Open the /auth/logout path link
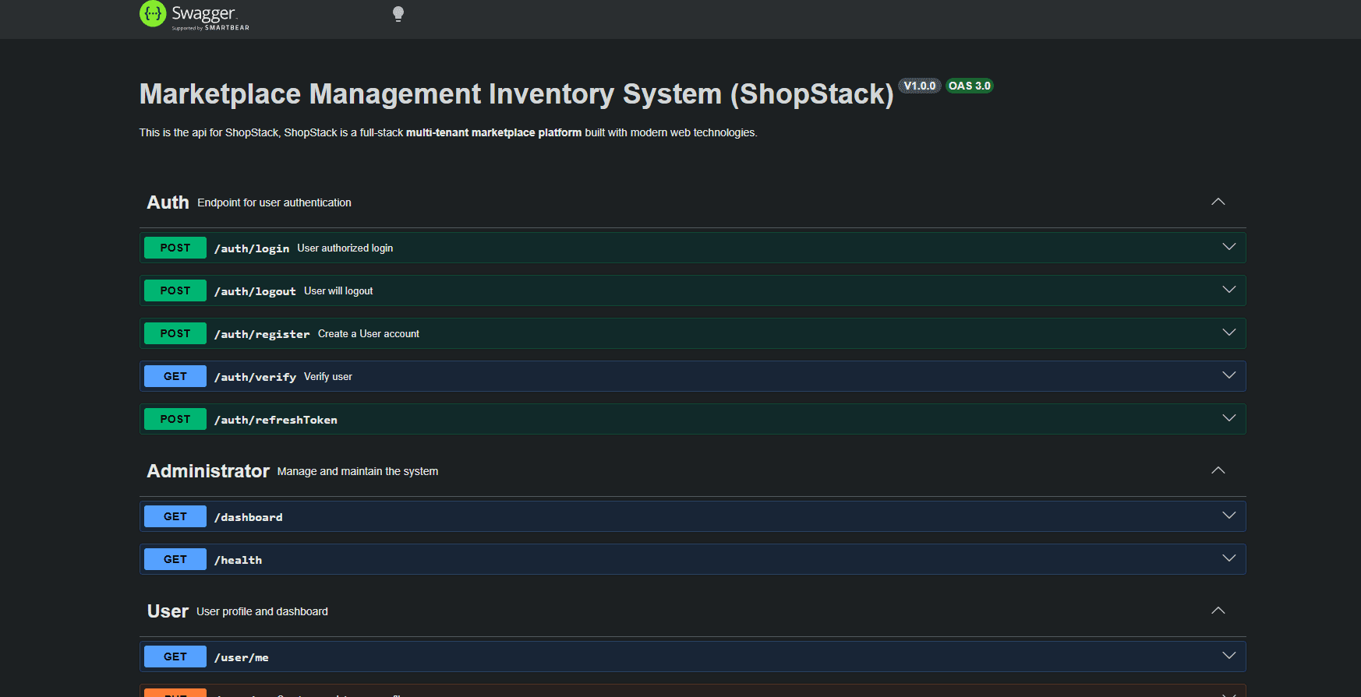 (x=255, y=291)
